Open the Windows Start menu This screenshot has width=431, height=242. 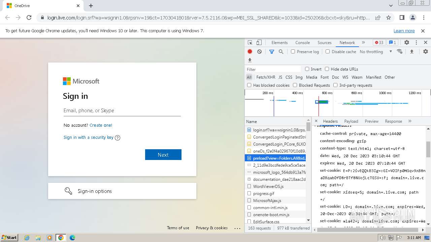coord(9,238)
